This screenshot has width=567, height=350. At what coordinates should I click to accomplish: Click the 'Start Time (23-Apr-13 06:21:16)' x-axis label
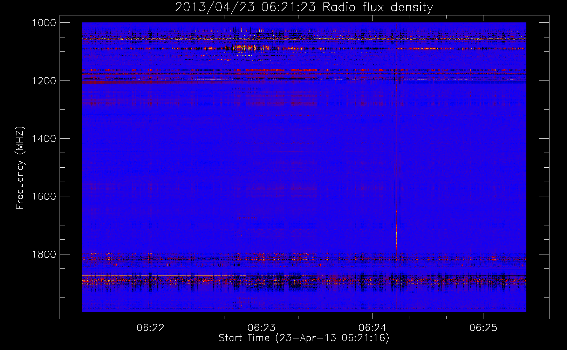click(x=304, y=338)
